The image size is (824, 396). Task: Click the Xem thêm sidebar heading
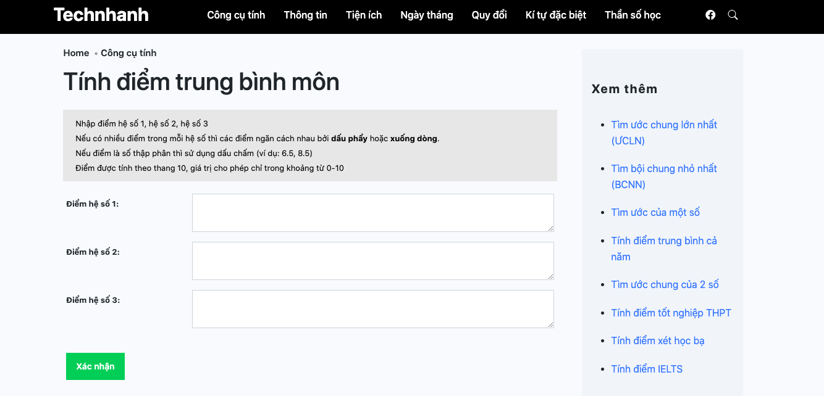pyautogui.click(x=624, y=89)
